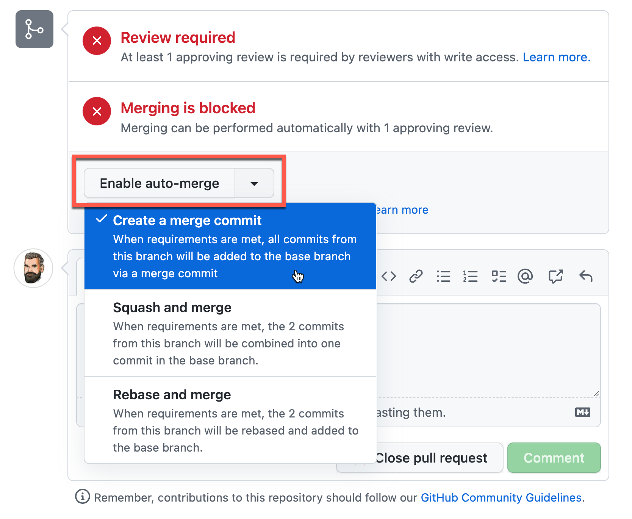Grab the comment box resize handle
Screen dimensions: 632x519
click(x=596, y=394)
